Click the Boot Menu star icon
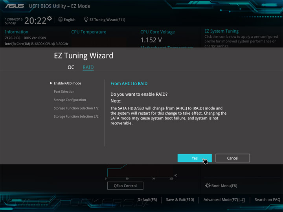This screenshot has width=283, height=212. pyautogui.click(x=208, y=185)
